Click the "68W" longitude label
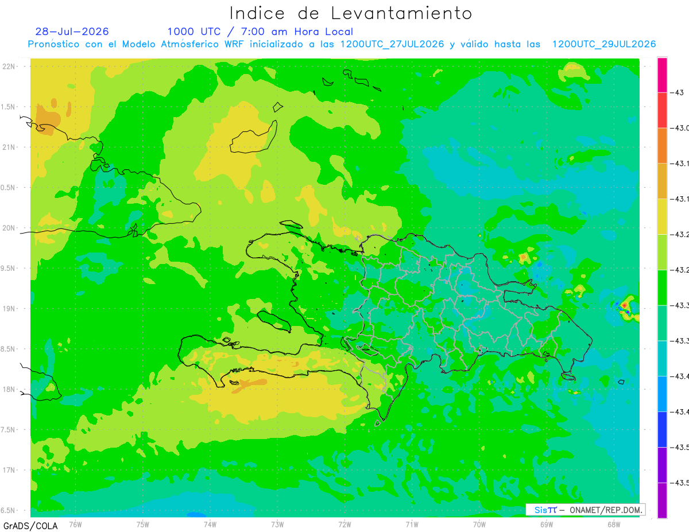This screenshot has width=689, height=532. (x=613, y=524)
